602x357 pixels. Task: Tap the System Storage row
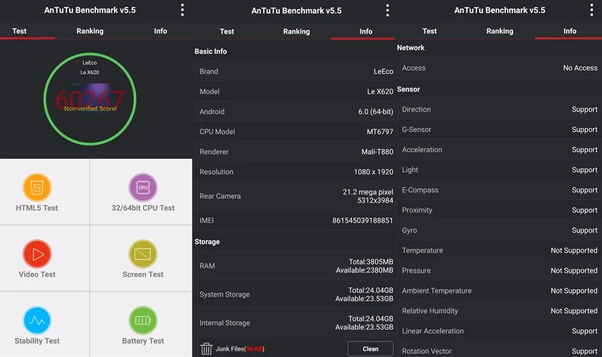point(295,294)
